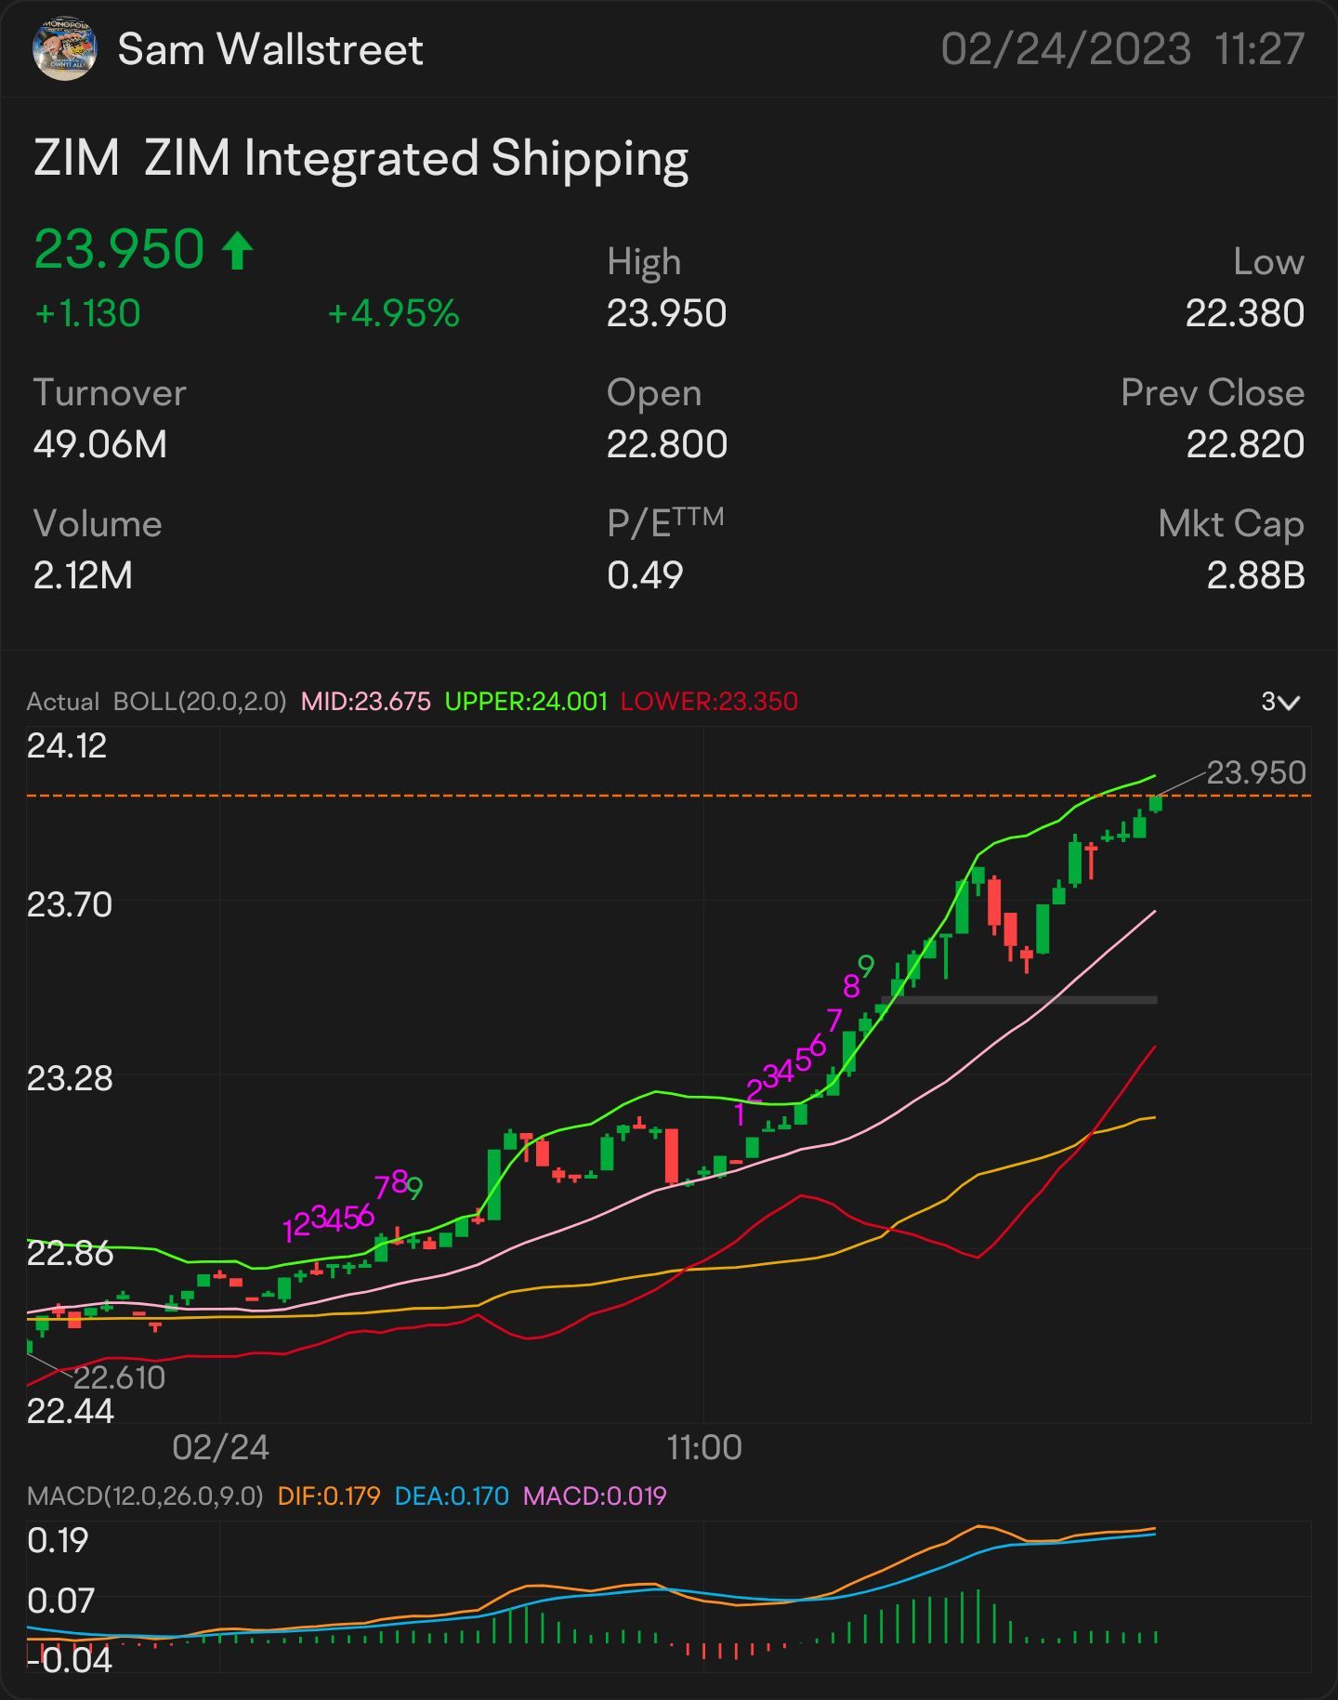The height and width of the screenshot is (1700, 1338).
Task: Tap the DIF:0.179 value
Action: 329,1496
